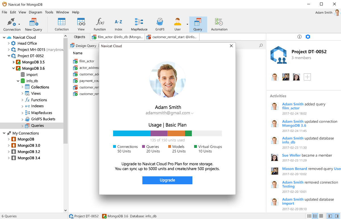Toggle left pane layout icon in status bar
This screenshot has height=219, width=341.
click(330, 216)
